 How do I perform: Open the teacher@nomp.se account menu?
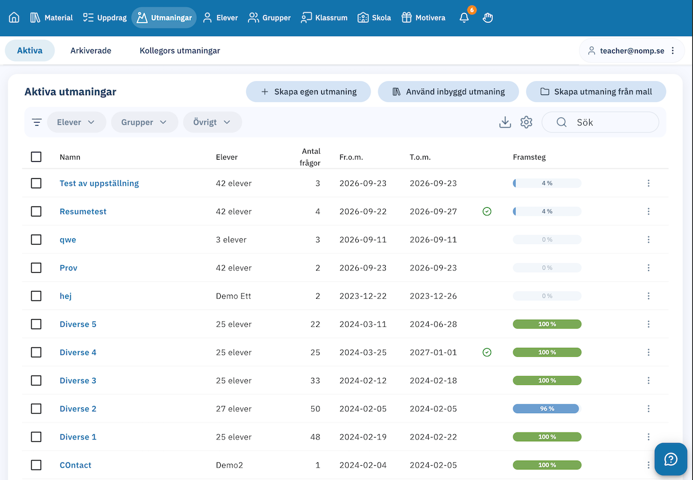[x=633, y=51]
